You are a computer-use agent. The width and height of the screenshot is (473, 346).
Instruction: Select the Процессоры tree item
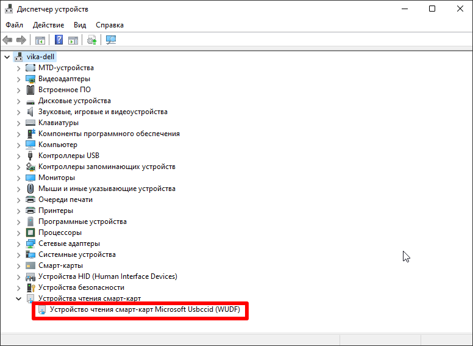click(x=60, y=233)
